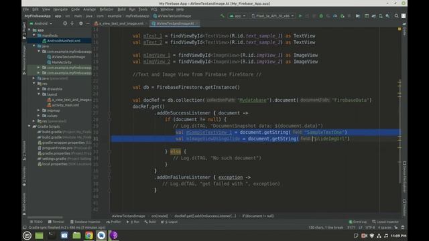This screenshot has height=241, width=429.
Task: Open Project panel gear settings
Action: [x=80, y=23]
